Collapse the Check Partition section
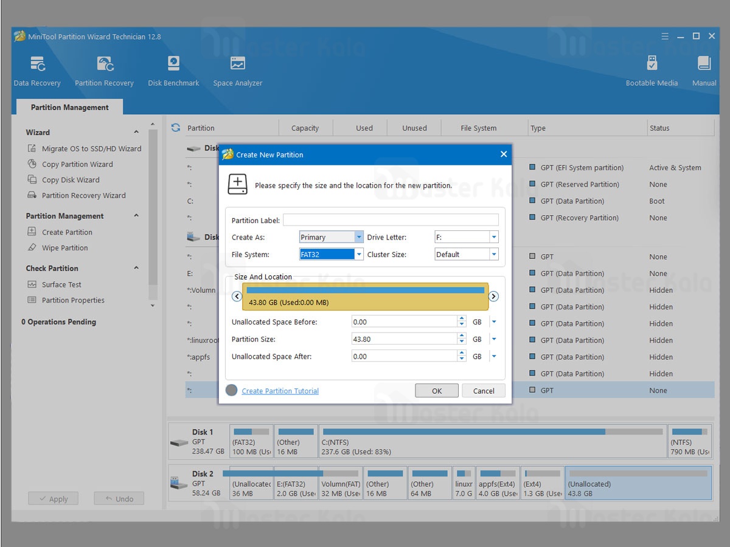Image resolution: width=730 pixels, height=547 pixels. pyautogui.click(x=136, y=268)
